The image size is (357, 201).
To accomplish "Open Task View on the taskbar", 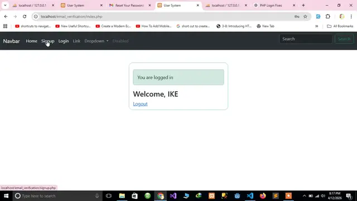I will 109,196.
